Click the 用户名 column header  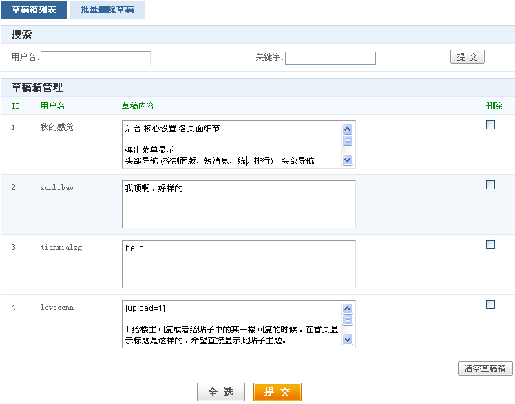tap(52, 106)
